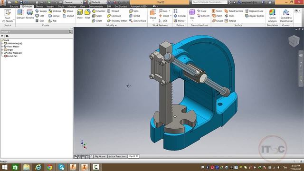Expand the Modify panel dropdown

click(x=116, y=25)
